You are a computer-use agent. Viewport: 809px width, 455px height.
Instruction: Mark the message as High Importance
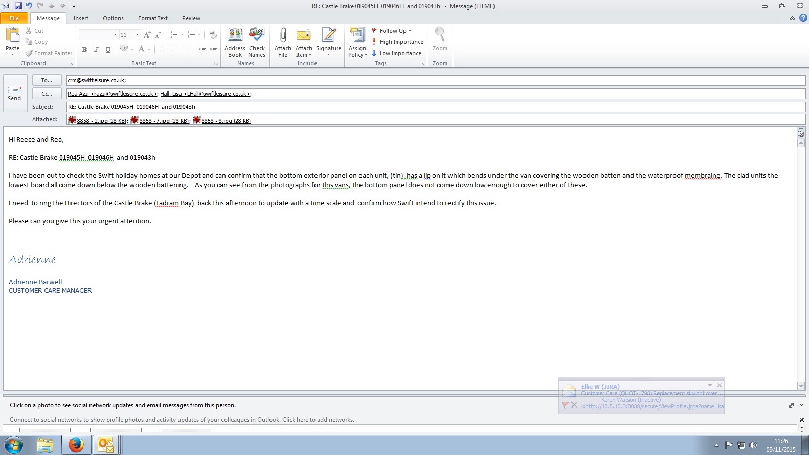397,42
